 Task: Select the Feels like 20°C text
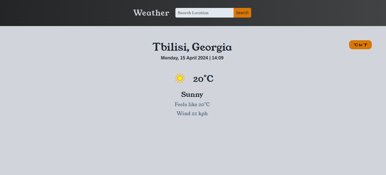192,104
